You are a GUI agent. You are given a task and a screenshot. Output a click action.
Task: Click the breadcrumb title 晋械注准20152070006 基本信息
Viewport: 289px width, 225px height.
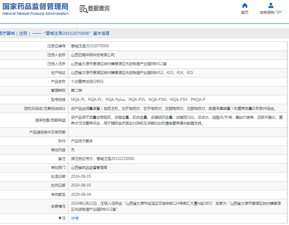click(77, 33)
